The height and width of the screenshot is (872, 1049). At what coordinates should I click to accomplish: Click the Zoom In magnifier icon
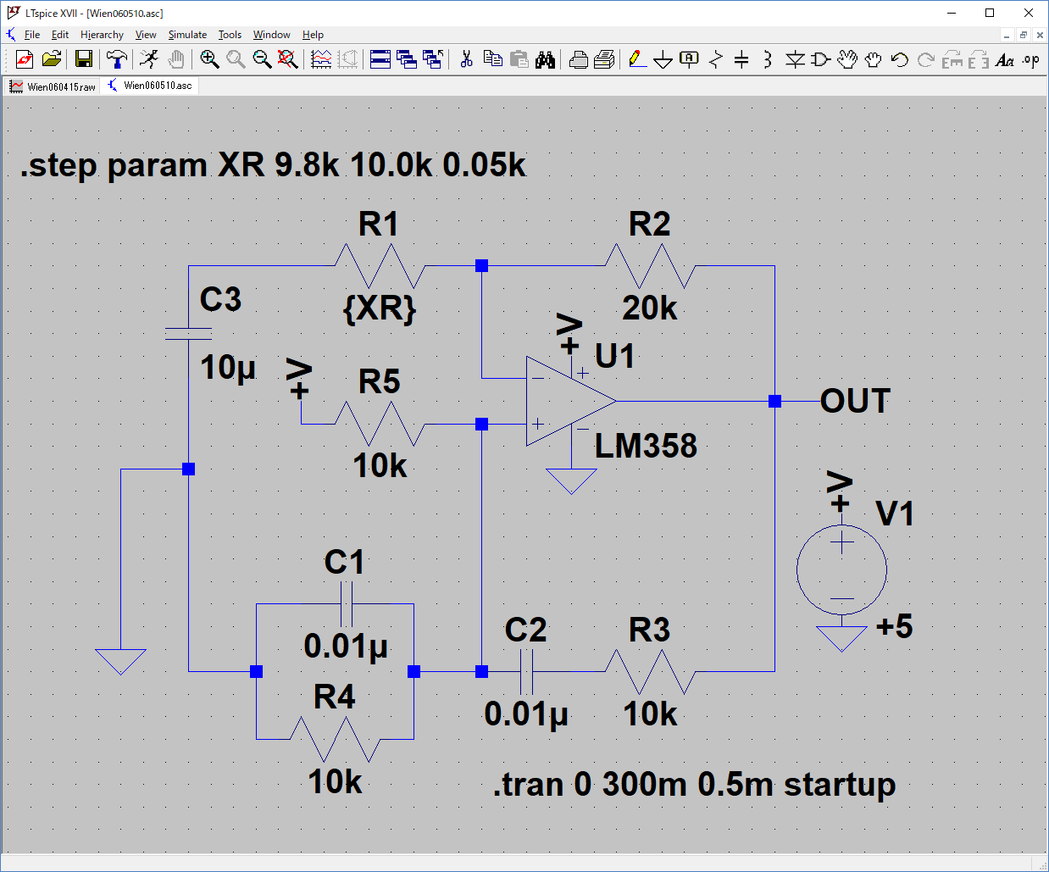[x=209, y=59]
